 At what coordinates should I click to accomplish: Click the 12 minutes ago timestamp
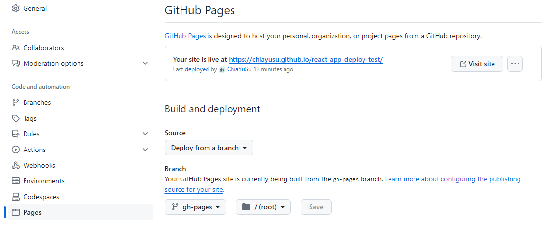(x=273, y=69)
